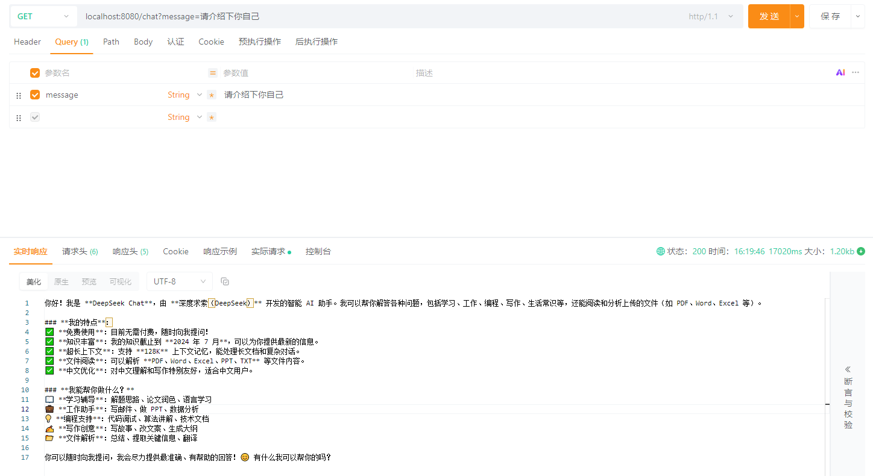Open the 控制台 console tab

[318, 251]
